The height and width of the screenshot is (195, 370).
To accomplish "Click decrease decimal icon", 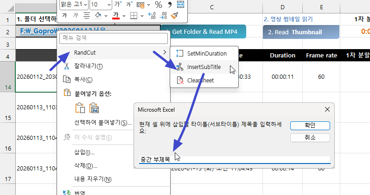I will 163,16.
